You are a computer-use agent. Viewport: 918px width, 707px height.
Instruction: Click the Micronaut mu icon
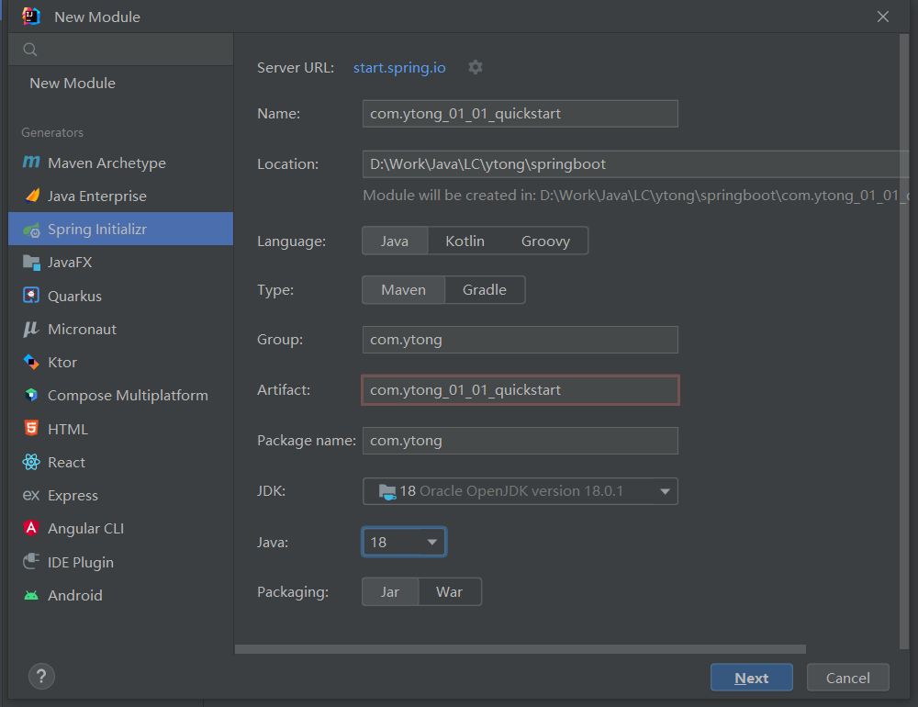coord(31,329)
